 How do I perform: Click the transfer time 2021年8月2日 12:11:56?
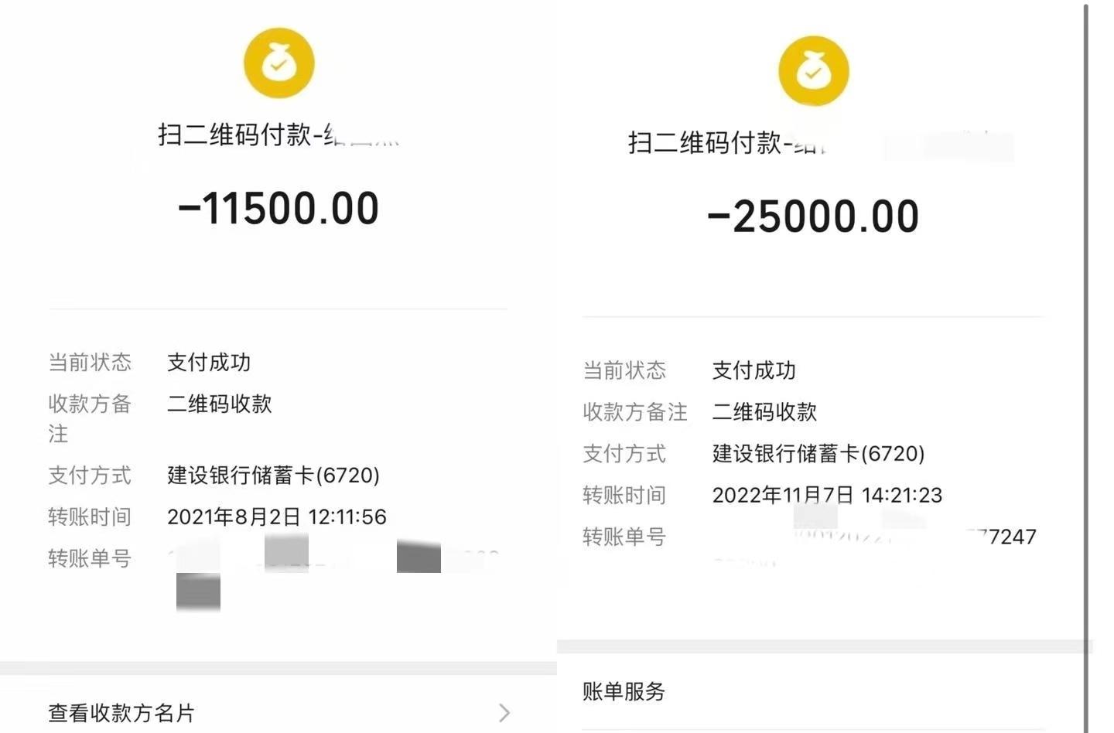tap(276, 517)
